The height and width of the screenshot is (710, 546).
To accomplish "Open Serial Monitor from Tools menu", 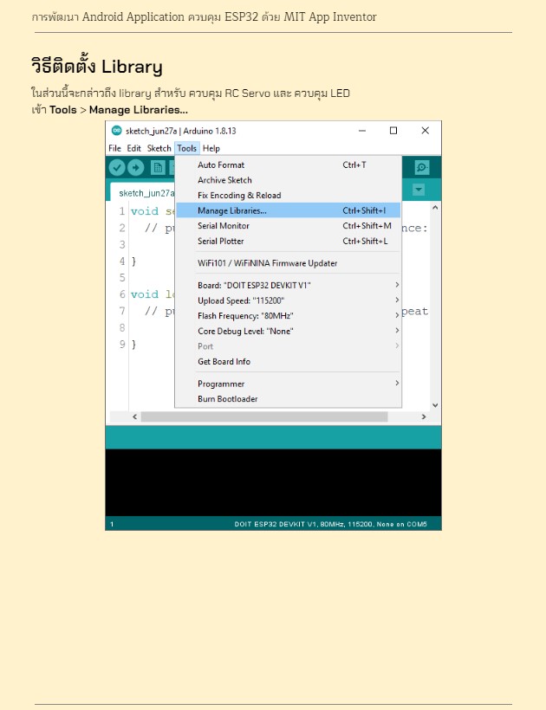I will click(x=289, y=225).
